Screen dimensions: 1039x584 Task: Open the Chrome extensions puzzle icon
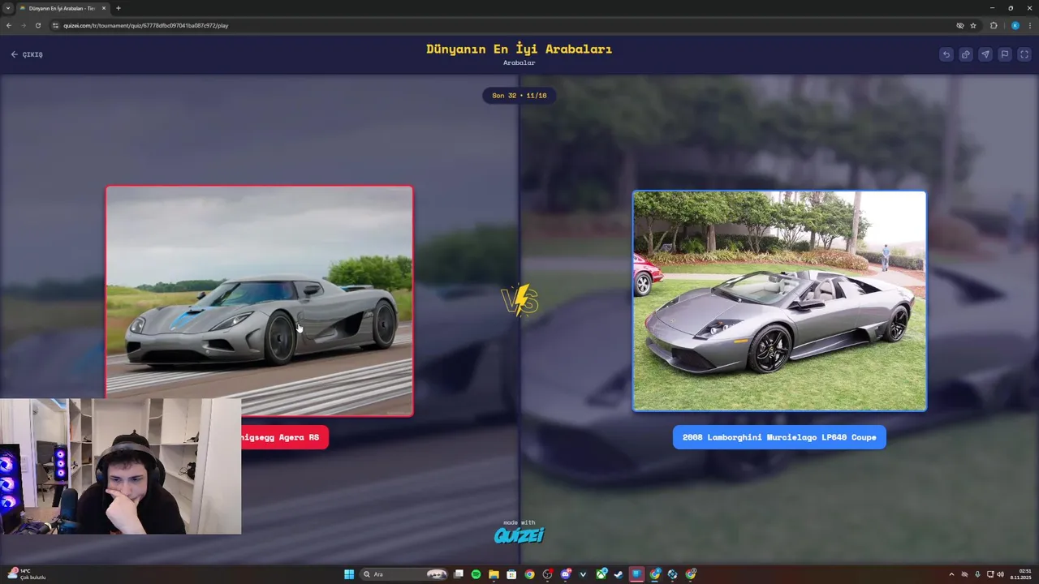[x=994, y=25]
